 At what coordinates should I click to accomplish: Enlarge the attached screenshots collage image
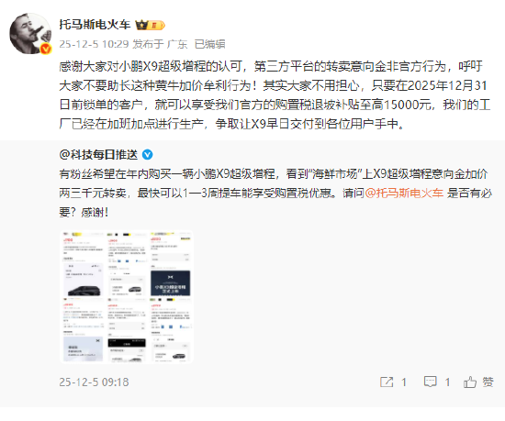(127, 297)
